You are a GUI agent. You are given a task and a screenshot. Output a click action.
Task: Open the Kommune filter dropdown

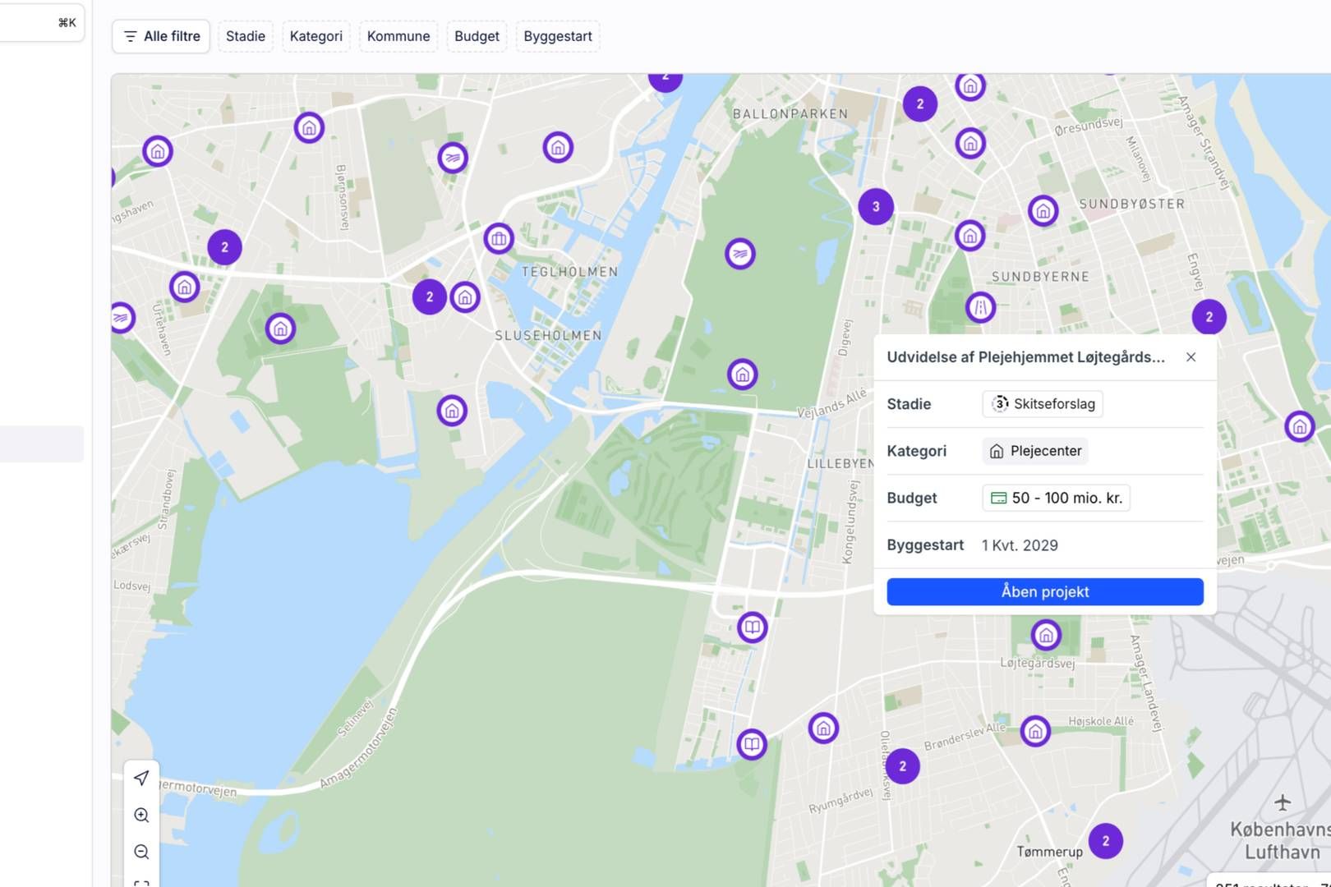pyautogui.click(x=398, y=36)
